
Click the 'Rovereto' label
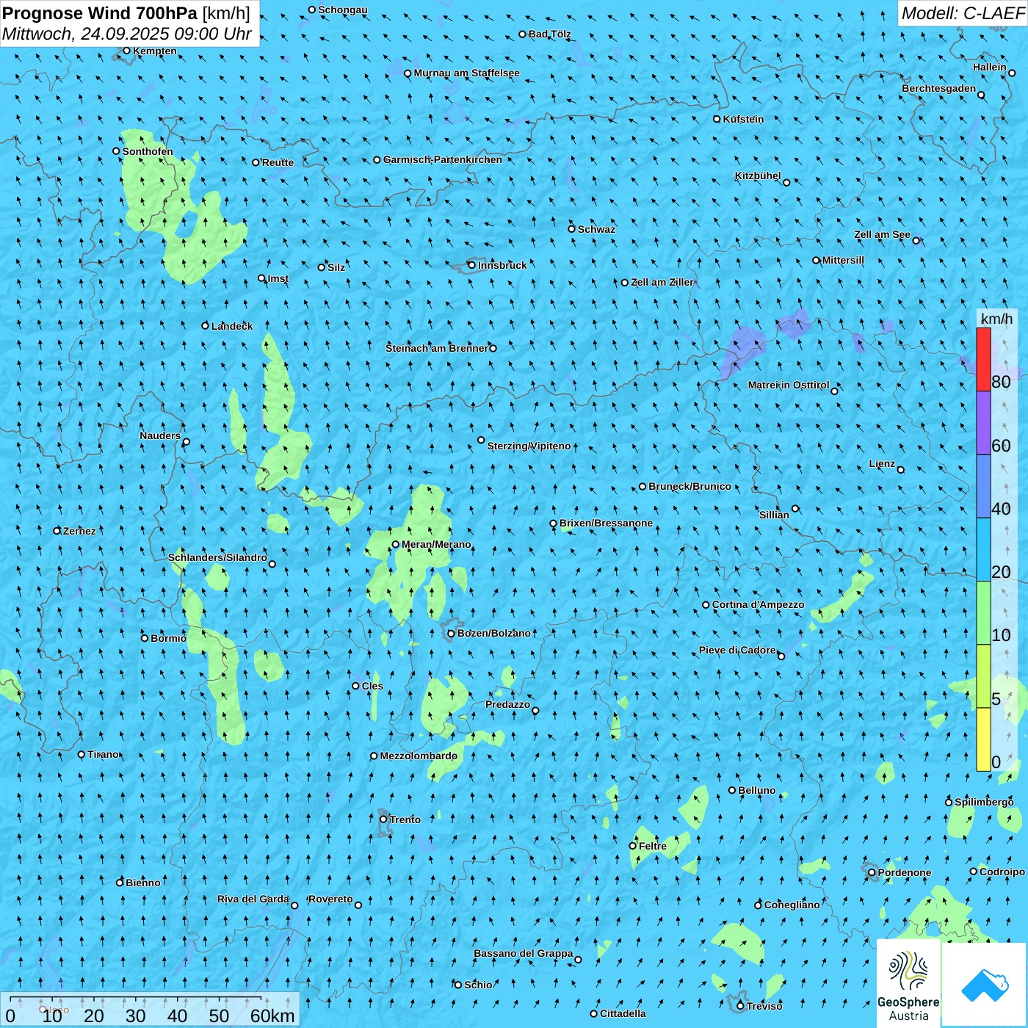click(331, 899)
